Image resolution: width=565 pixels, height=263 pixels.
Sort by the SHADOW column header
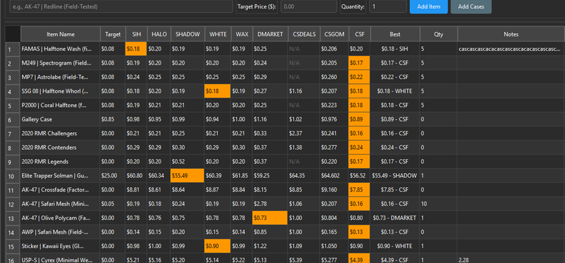pos(188,34)
